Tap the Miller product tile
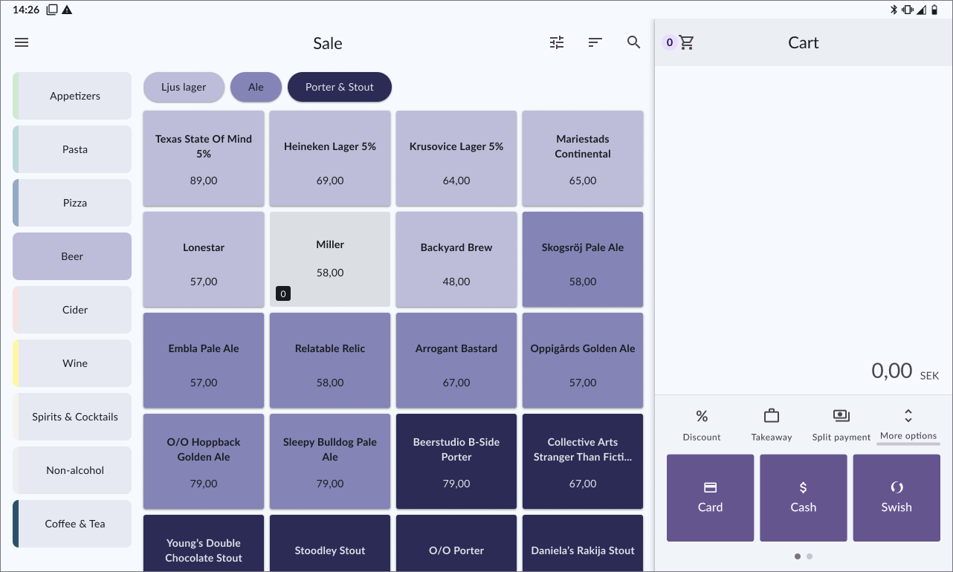The image size is (953, 572). coord(330,259)
